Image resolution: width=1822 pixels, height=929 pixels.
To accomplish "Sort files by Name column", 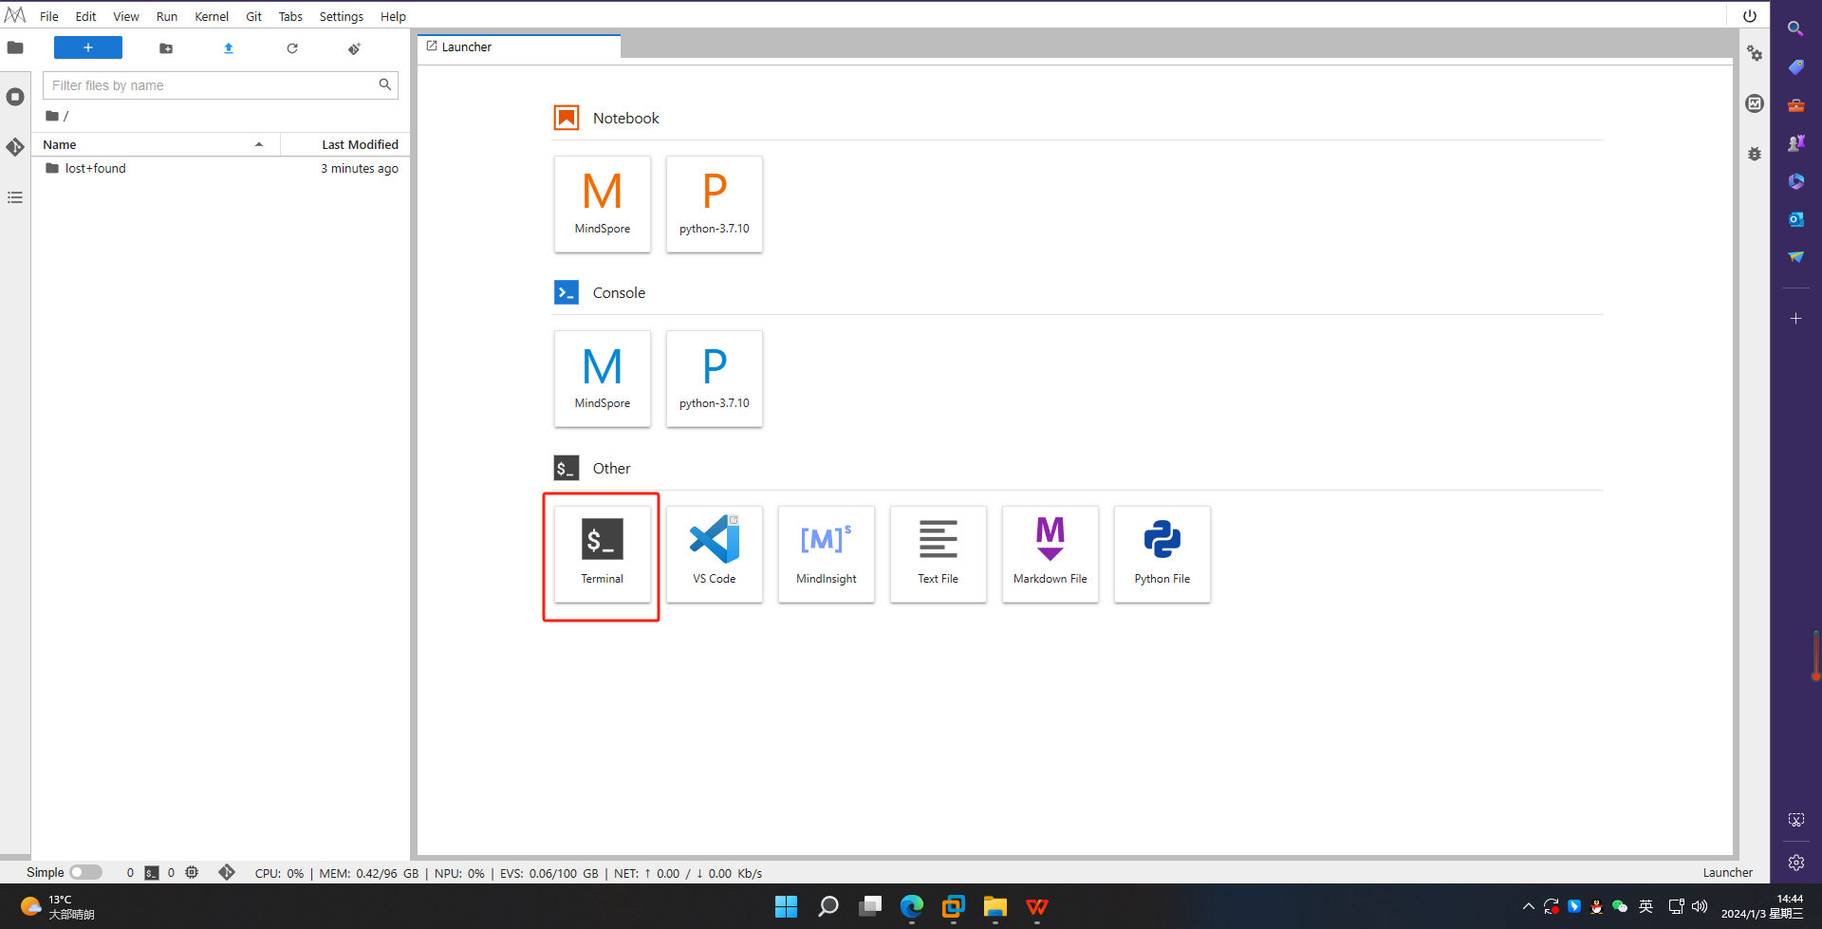I will tap(157, 144).
